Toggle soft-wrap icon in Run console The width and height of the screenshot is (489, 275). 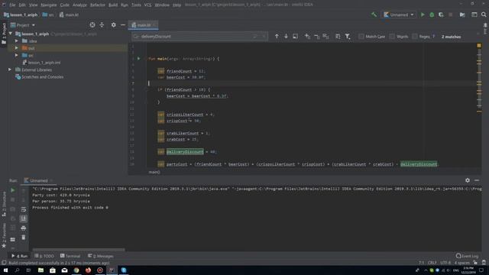(x=24, y=209)
